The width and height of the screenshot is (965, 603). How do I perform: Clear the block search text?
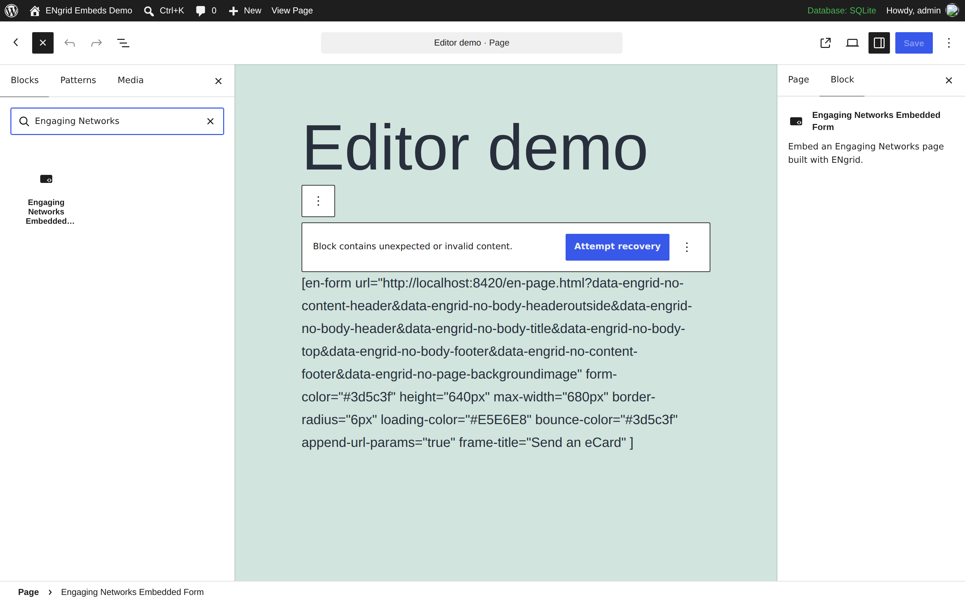click(210, 121)
